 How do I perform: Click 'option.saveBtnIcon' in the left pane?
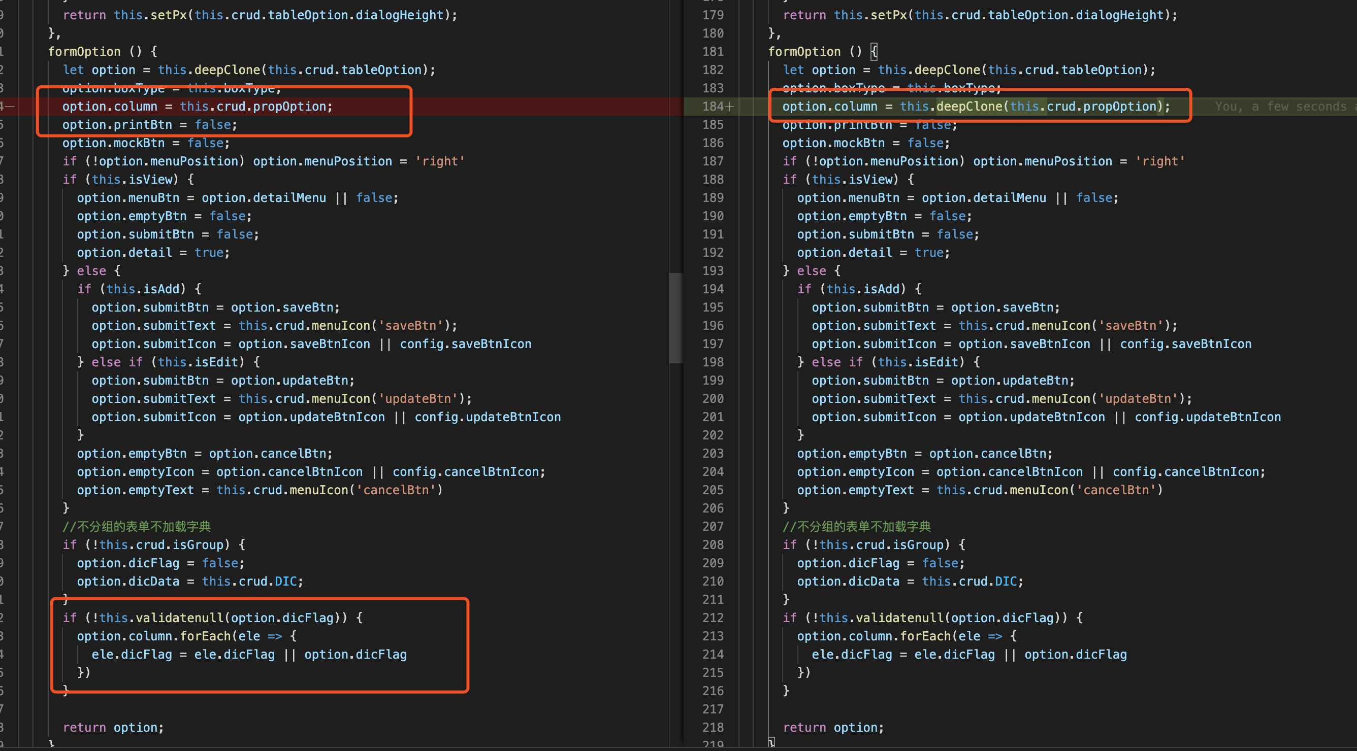(304, 344)
